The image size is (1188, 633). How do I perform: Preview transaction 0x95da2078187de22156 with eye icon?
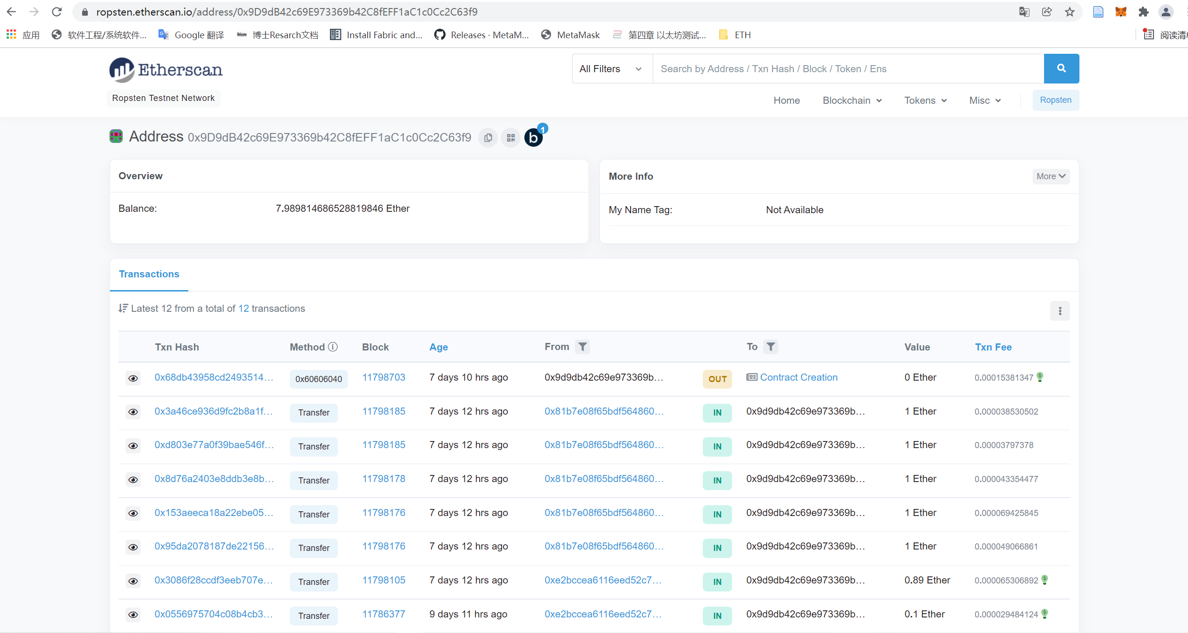tap(133, 547)
